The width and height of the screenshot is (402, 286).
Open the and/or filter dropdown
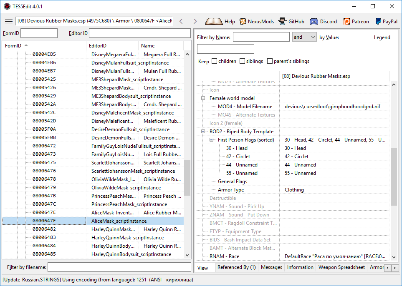[304, 37]
